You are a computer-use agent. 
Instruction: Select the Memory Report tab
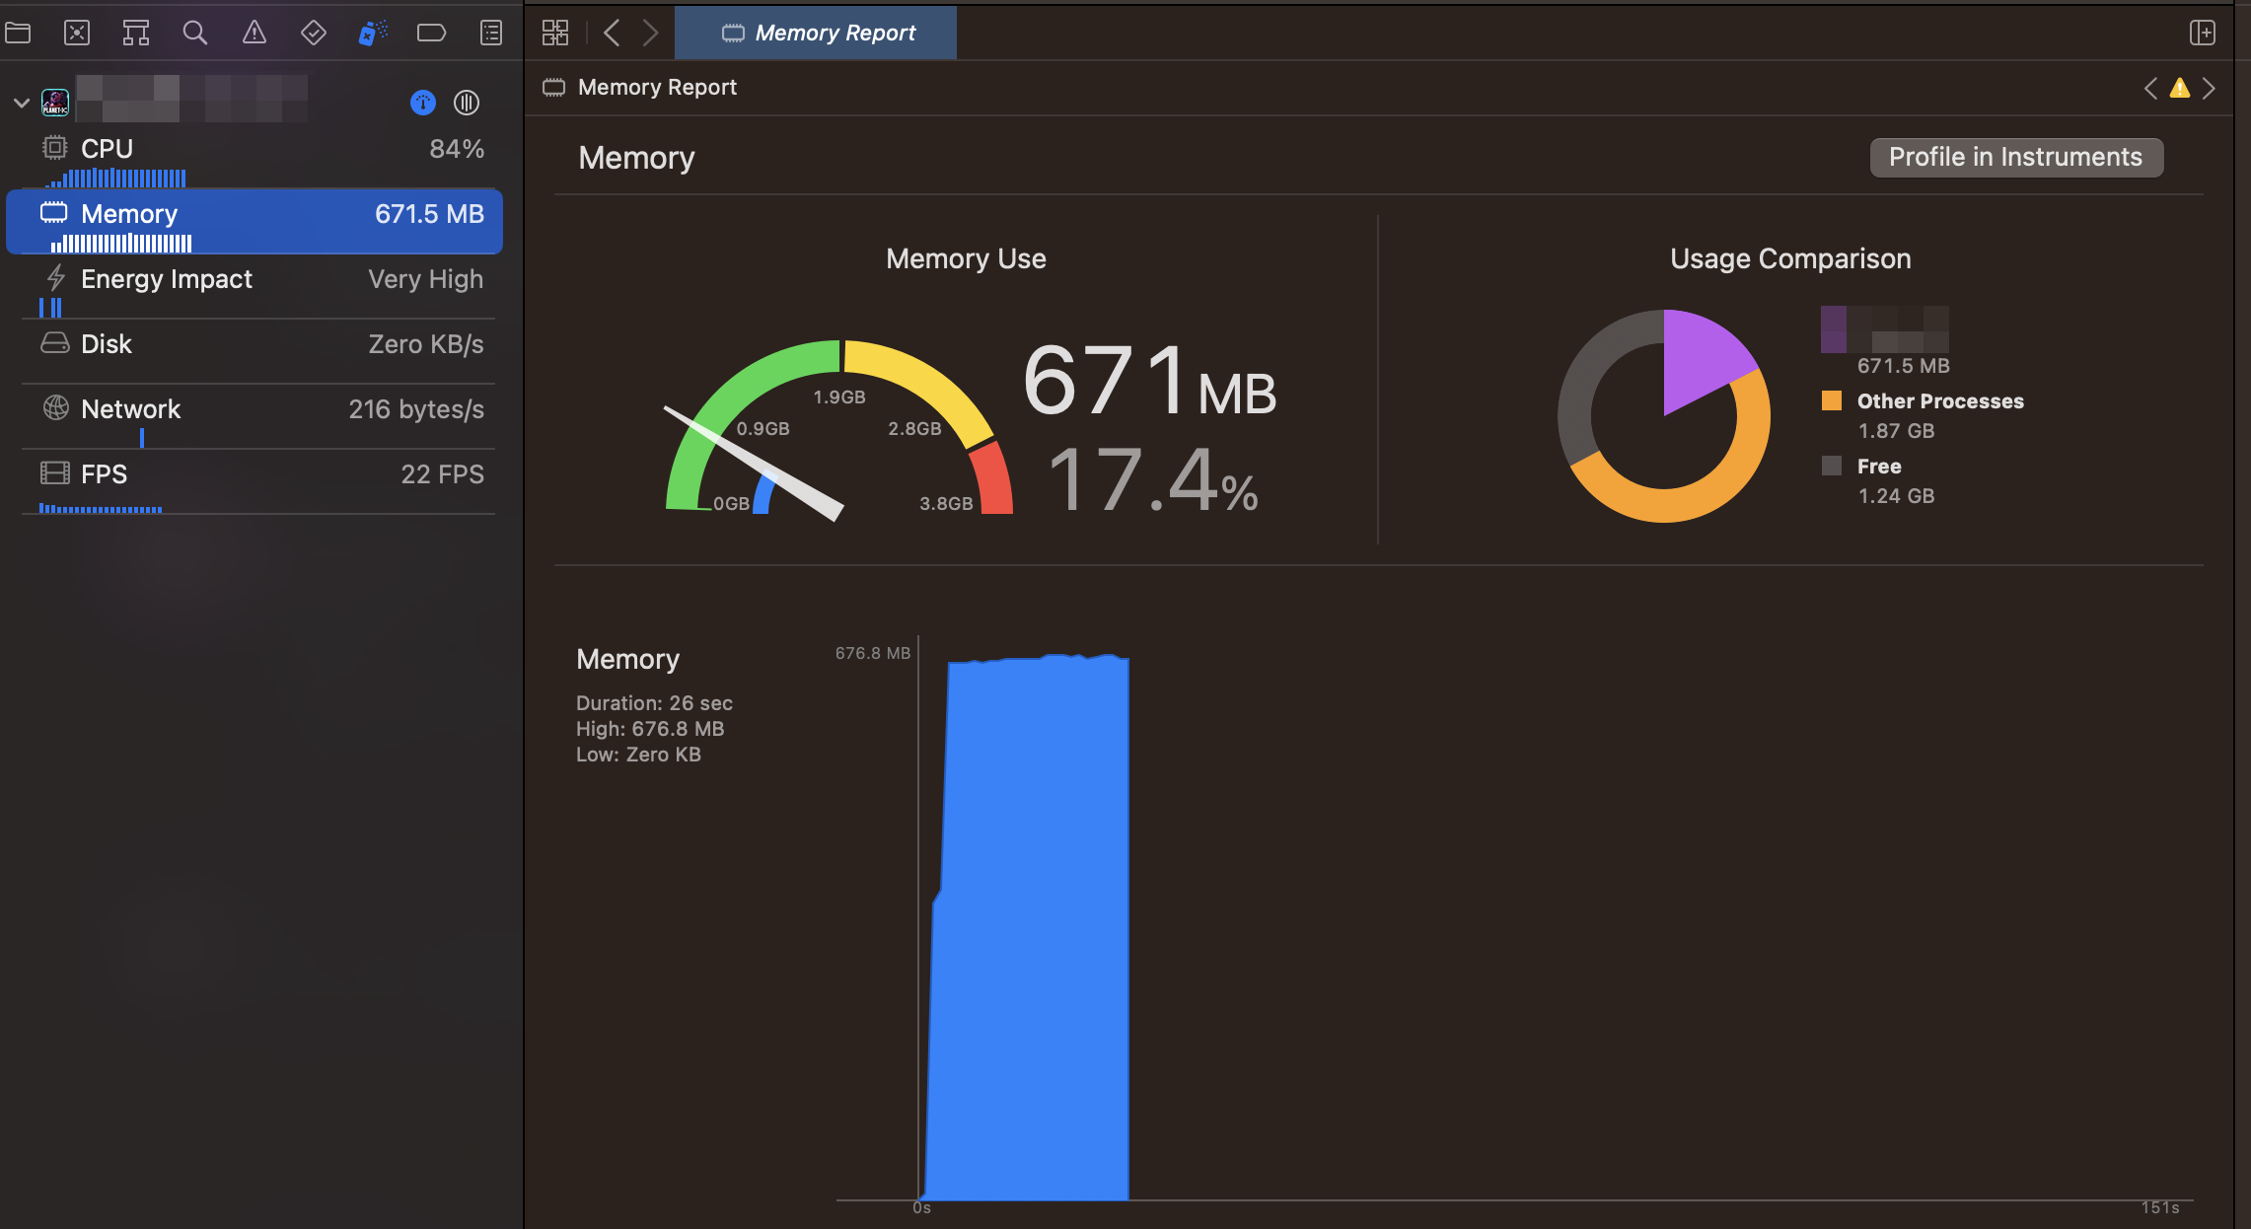tap(817, 33)
